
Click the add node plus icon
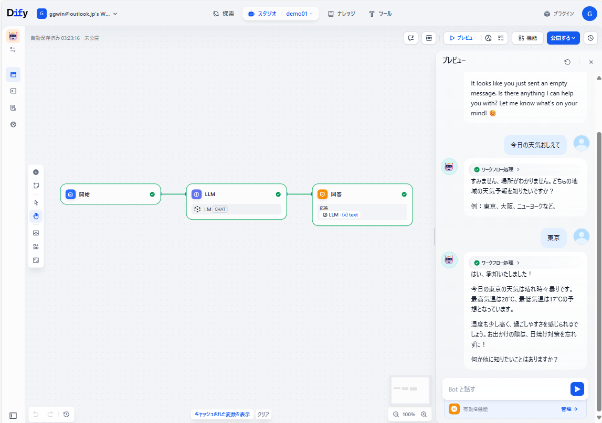[x=36, y=172]
